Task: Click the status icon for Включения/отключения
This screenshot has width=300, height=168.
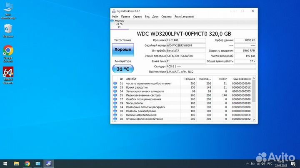Action: [115, 115]
